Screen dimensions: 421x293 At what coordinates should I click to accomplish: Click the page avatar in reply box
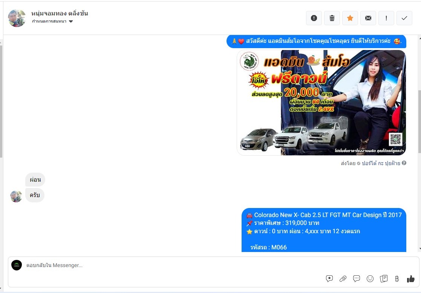coord(17,265)
